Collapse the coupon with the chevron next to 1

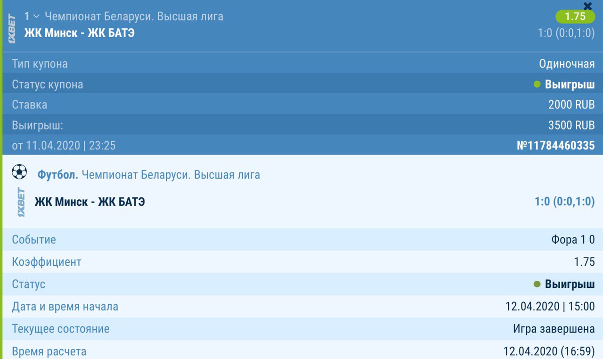36,16
